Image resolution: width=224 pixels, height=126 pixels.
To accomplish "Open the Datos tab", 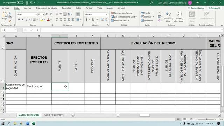I will pyautogui.click(x=78, y=8).
